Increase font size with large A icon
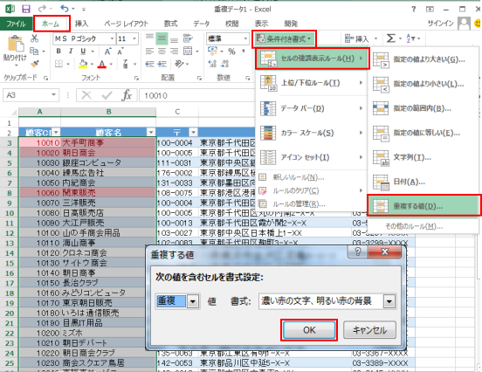The width and height of the screenshot is (482, 372). (107, 52)
